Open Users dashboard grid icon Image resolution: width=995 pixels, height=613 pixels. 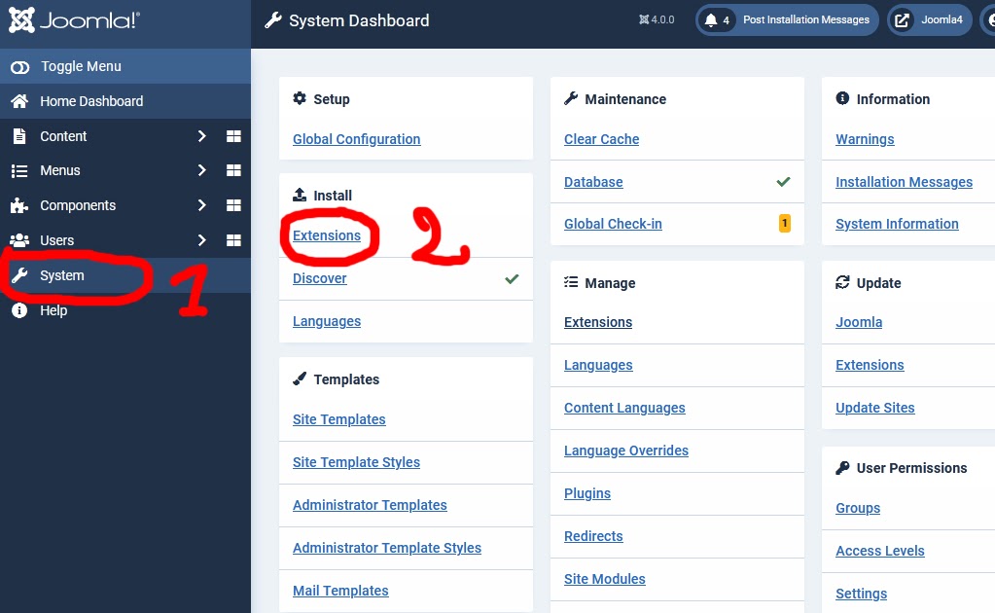coord(233,240)
